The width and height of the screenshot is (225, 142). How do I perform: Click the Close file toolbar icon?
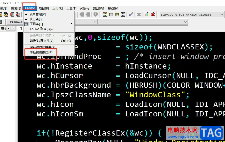[x=12, y=14]
